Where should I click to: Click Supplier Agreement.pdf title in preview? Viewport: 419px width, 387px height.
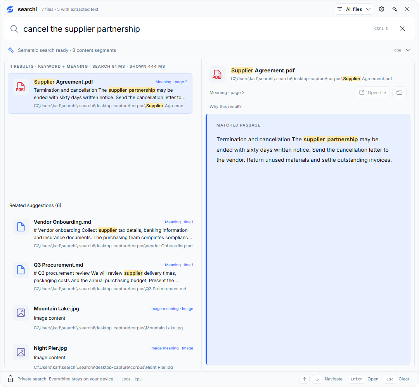(263, 70)
